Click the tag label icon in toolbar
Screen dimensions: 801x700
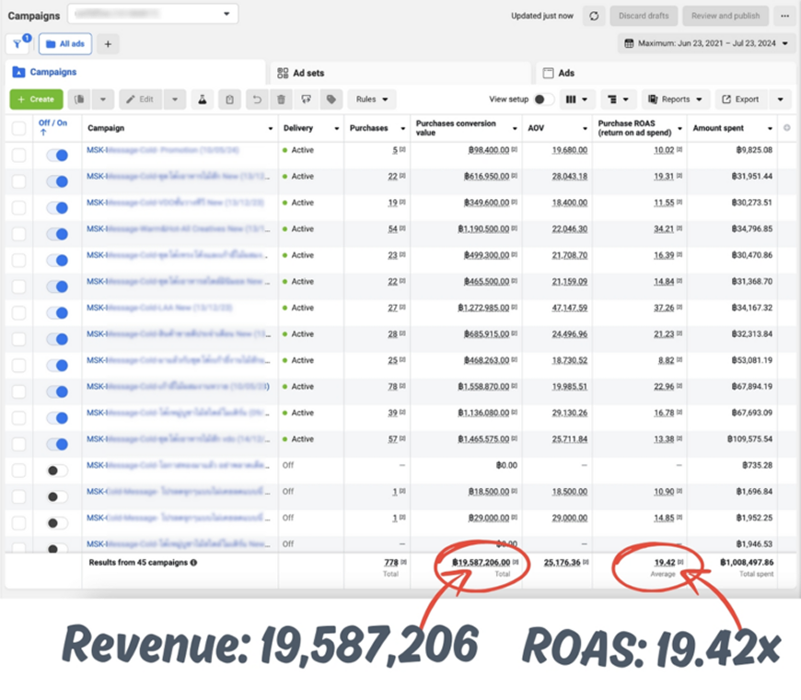331,99
